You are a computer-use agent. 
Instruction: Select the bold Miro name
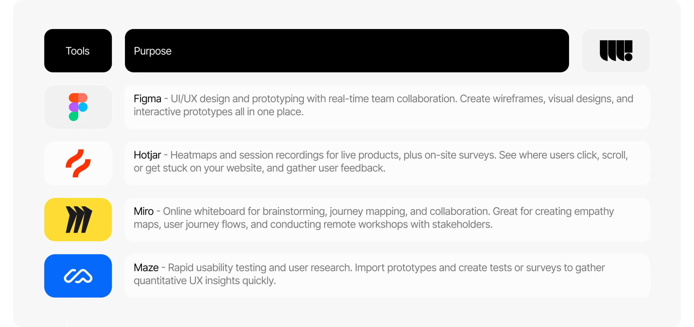144,211
